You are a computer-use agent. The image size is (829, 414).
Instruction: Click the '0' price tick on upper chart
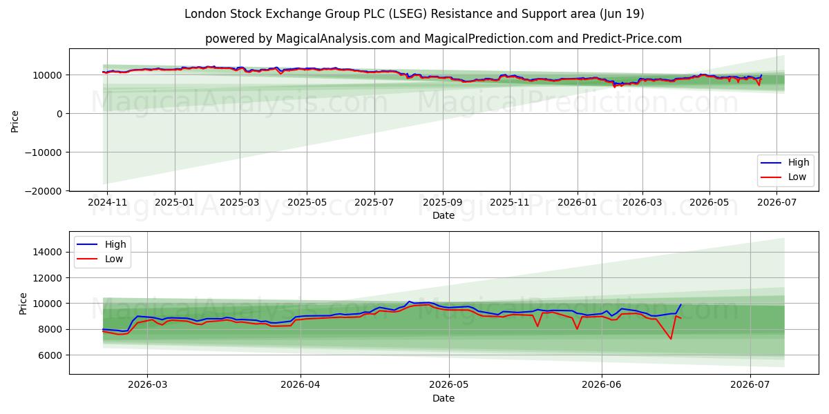tap(59, 114)
